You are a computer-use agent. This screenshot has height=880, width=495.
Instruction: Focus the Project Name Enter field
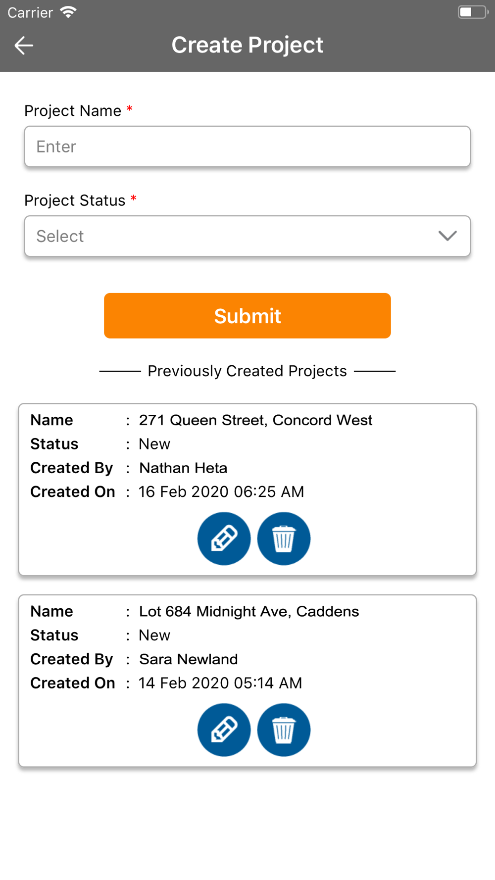point(247,147)
